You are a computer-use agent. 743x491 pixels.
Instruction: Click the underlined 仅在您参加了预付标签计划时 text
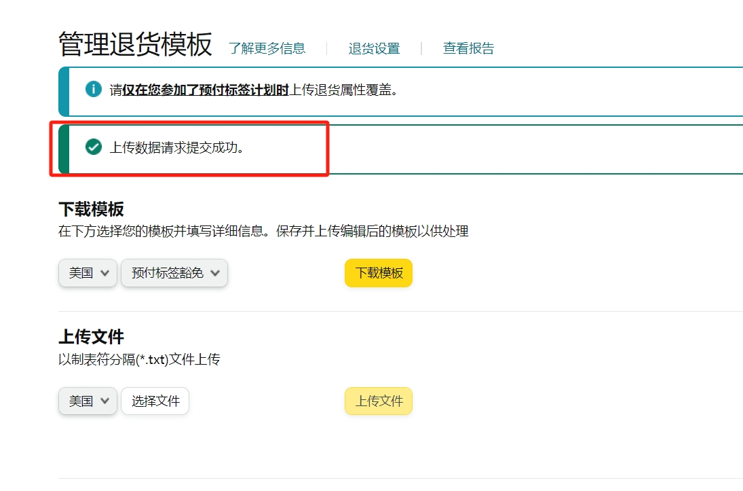(206, 90)
